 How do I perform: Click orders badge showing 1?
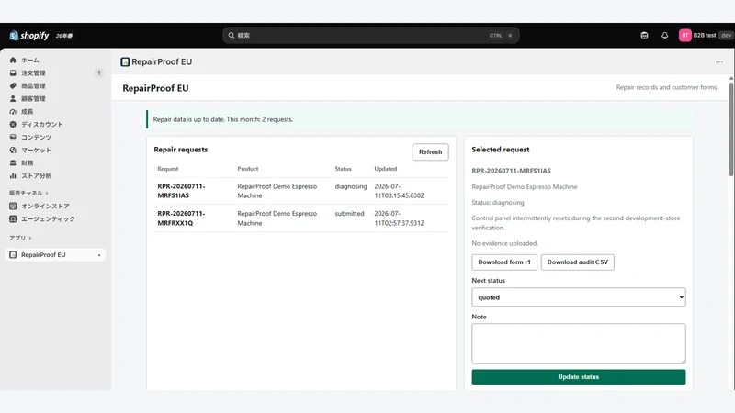99,73
